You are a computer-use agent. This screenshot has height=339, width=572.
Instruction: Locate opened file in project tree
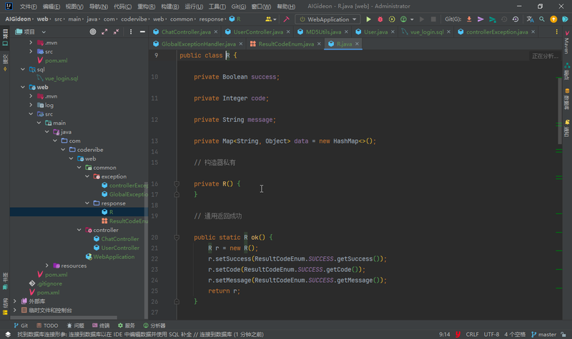pos(93,32)
